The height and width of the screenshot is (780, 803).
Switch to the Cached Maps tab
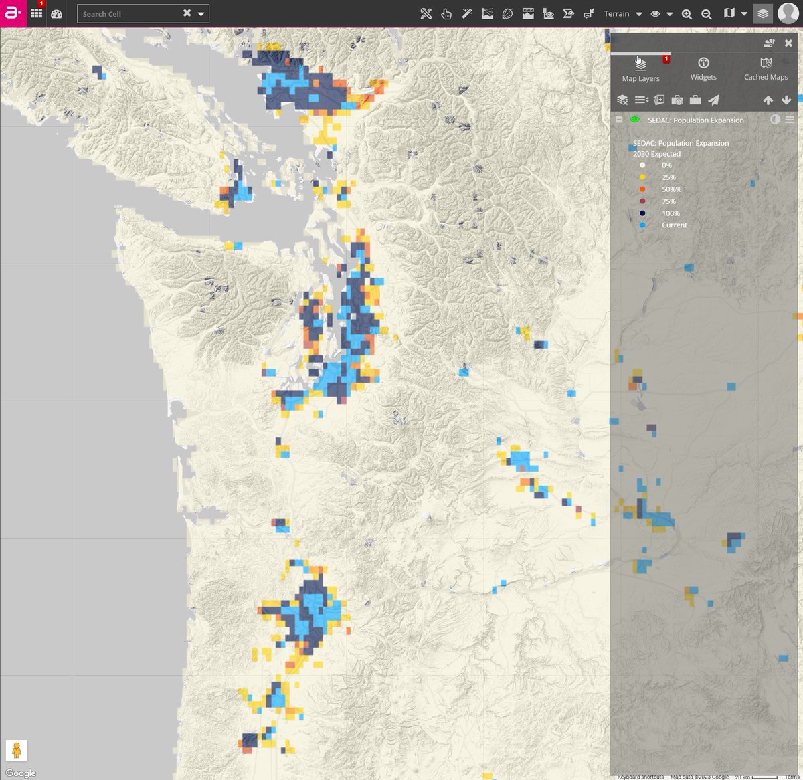pyautogui.click(x=766, y=70)
